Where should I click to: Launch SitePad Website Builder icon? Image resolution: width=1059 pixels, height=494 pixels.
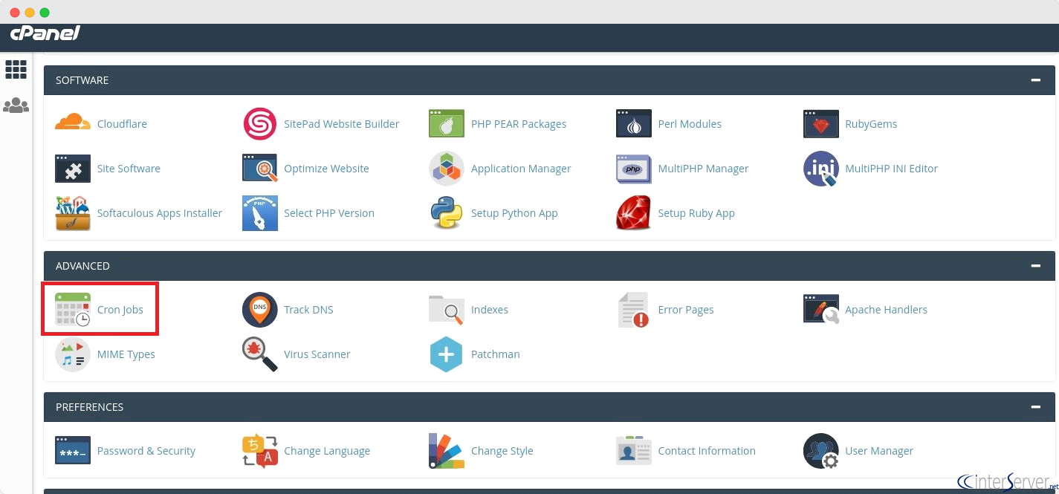(x=260, y=124)
